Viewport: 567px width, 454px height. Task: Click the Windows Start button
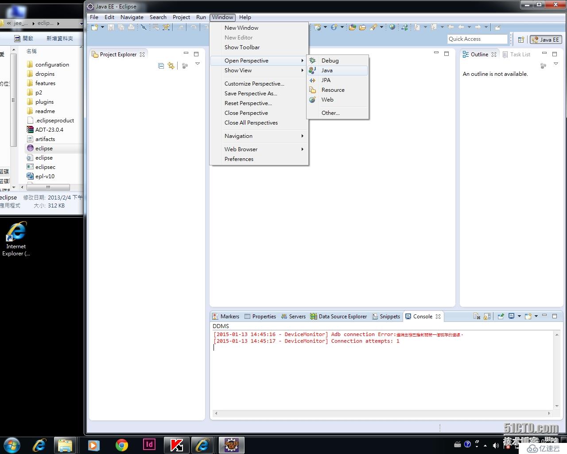pos(12,445)
